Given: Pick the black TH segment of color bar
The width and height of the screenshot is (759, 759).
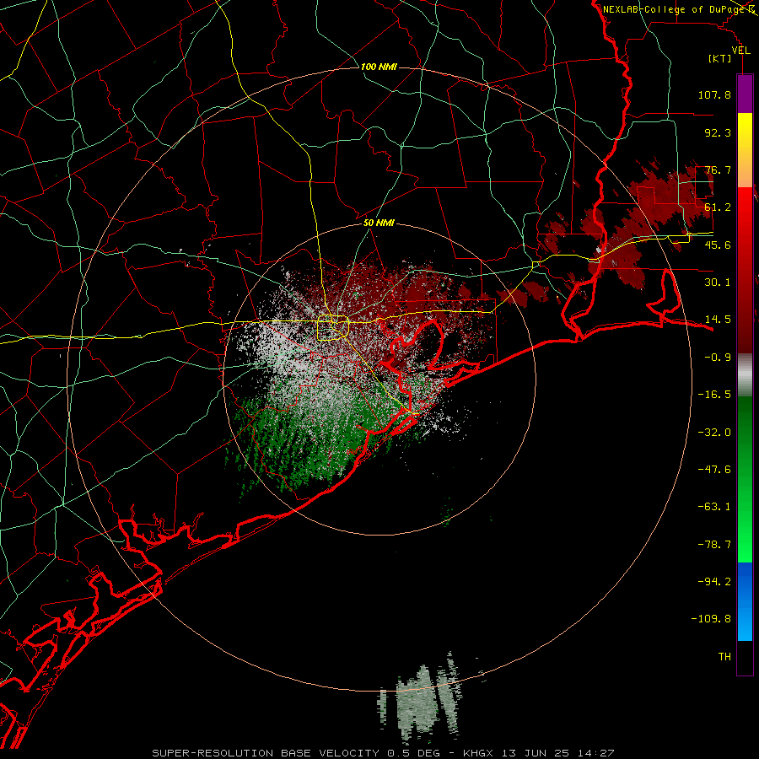Looking at the screenshot, I should (745, 657).
